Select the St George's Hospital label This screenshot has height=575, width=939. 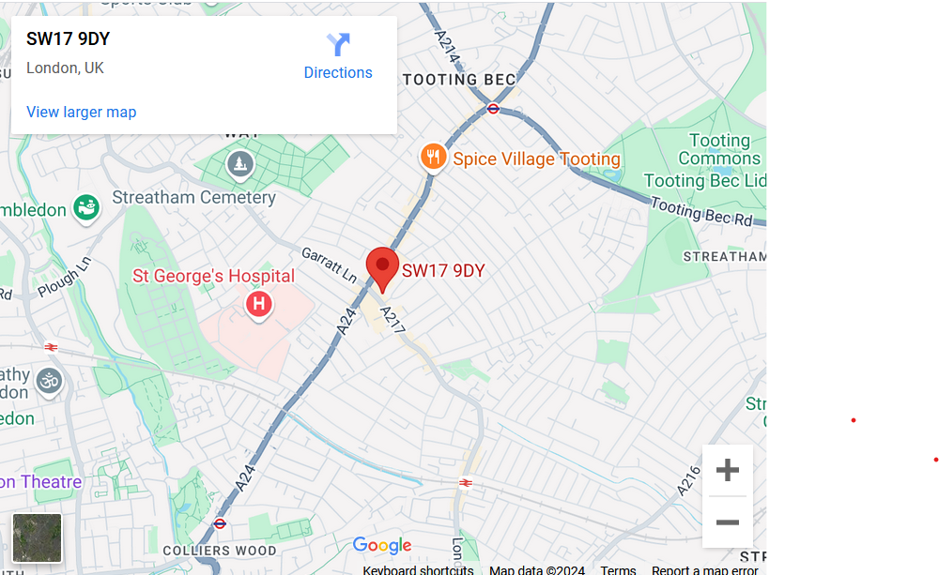pos(213,276)
